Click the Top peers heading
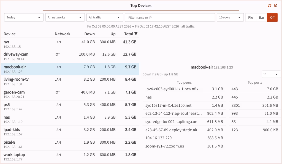The image size is (282, 164). coord(184,83)
